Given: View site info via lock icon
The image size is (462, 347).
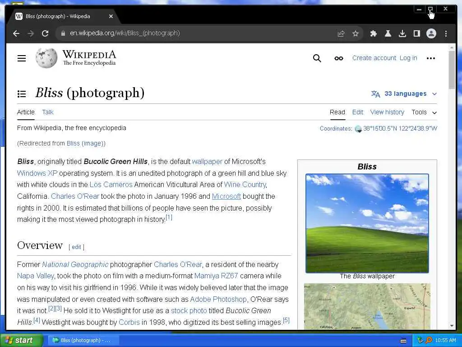Looking at the screenshot, I should click(x=63, y=33).
